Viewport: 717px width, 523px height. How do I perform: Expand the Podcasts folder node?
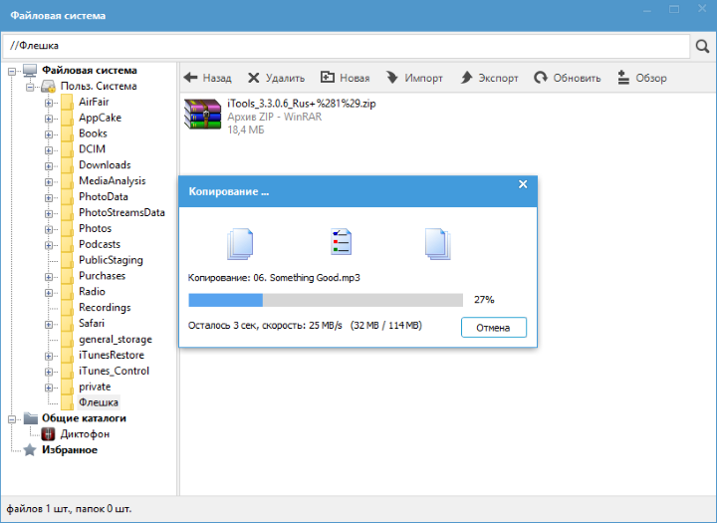pos(49,245)
